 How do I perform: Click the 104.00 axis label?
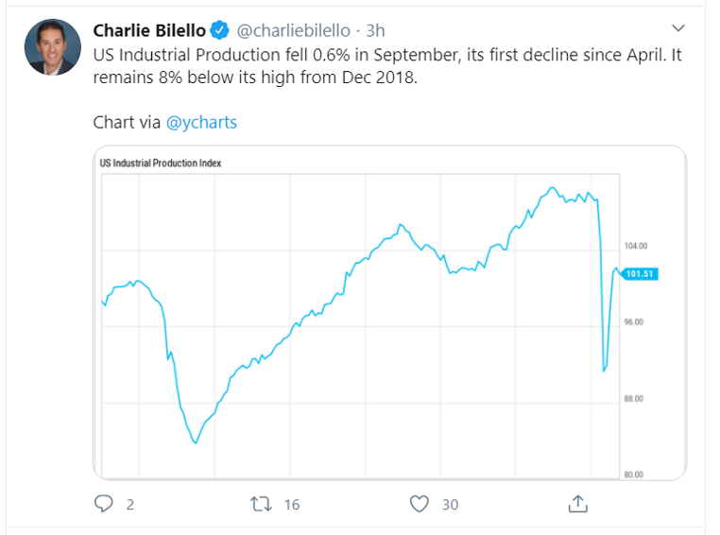[635, 245]
